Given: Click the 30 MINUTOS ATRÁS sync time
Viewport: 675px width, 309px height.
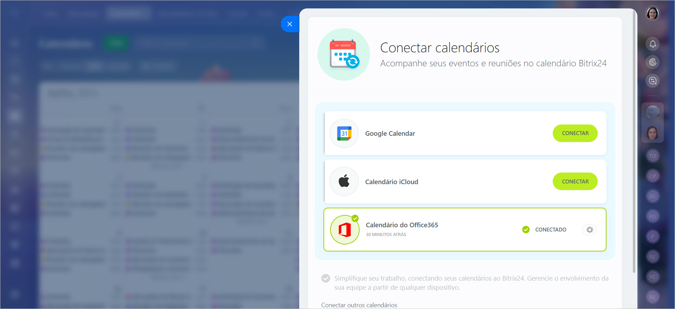Looking at the screenshot, I should [386, 235].
